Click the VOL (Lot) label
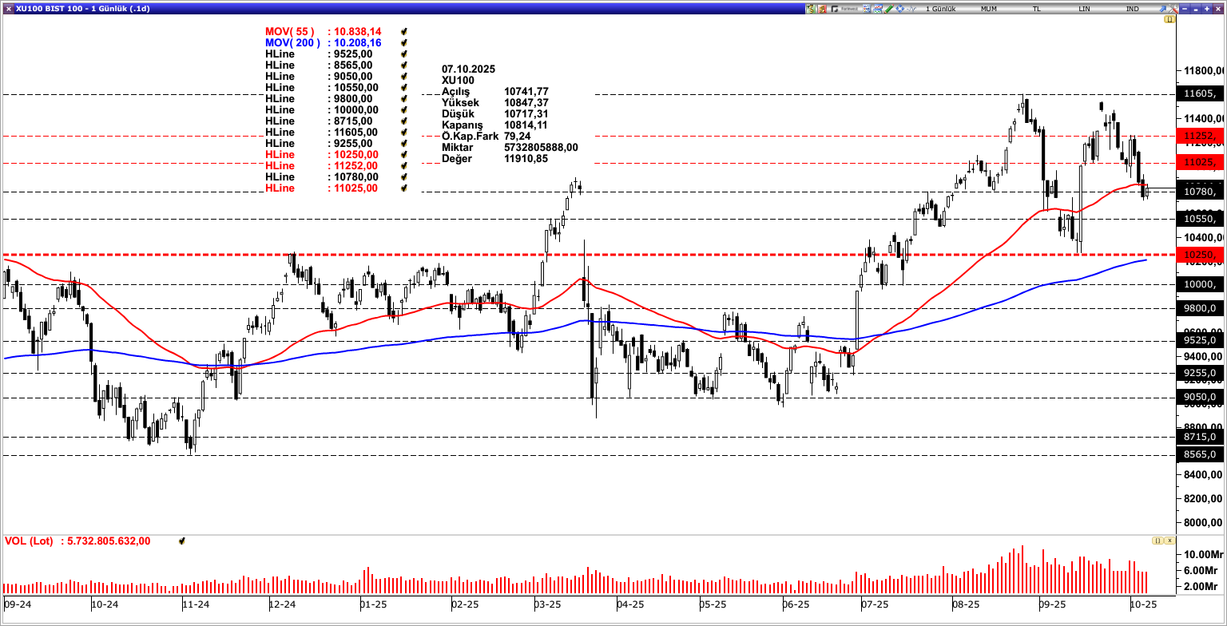Image resolution: width=1227 pixels, height=626 pixels. [x=29, y=541]
